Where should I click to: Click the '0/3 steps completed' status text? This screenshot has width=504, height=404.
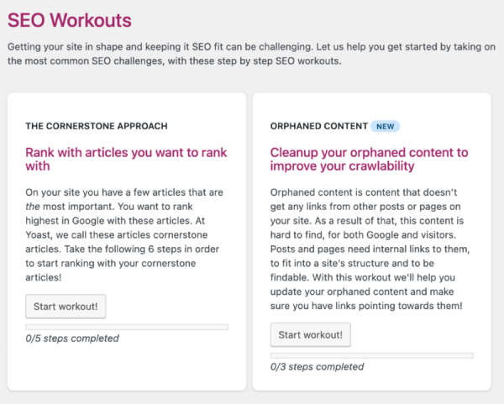(x=317, y=367)
